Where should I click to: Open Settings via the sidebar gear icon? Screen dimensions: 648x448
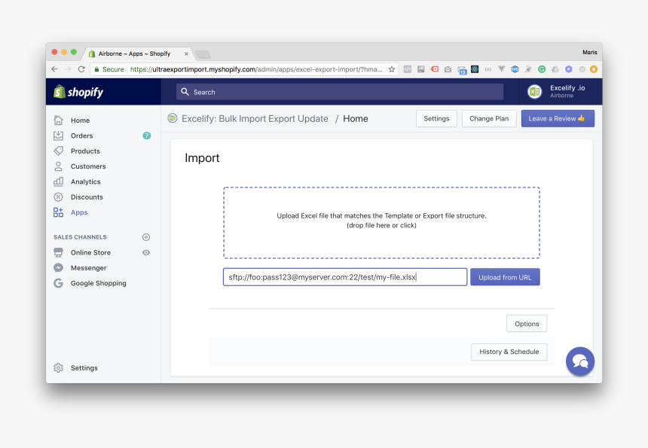[58, 368]
